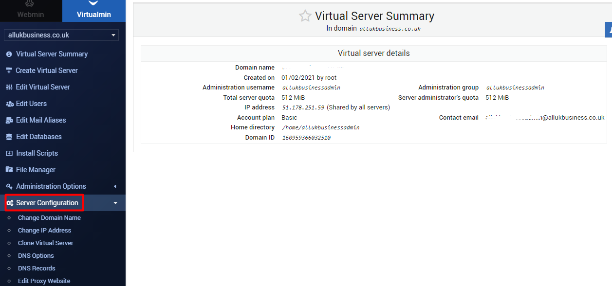This screenshot has height=286, width=612.
Task: Open Install Scripts
Action: (37, 153)
